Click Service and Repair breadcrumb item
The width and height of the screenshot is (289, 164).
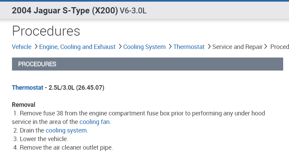click(237, 47)
